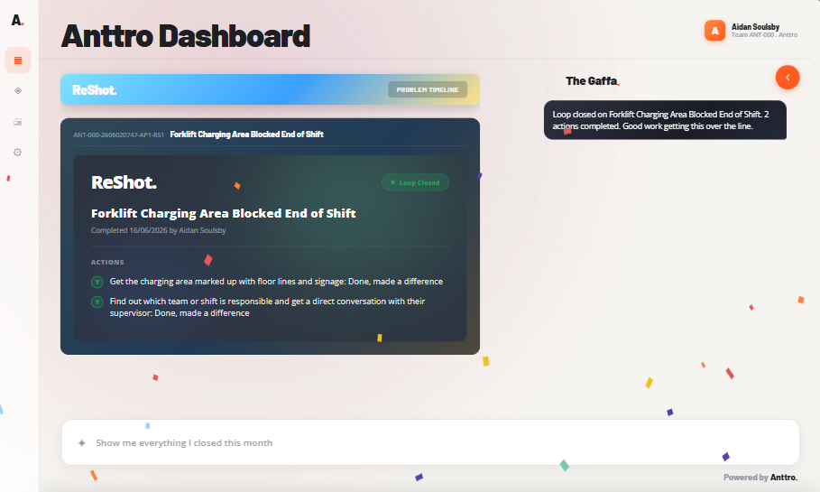Click the Aidan Soulsby profile name
This screenshot has height=492, width=820.
coord(755,27)
